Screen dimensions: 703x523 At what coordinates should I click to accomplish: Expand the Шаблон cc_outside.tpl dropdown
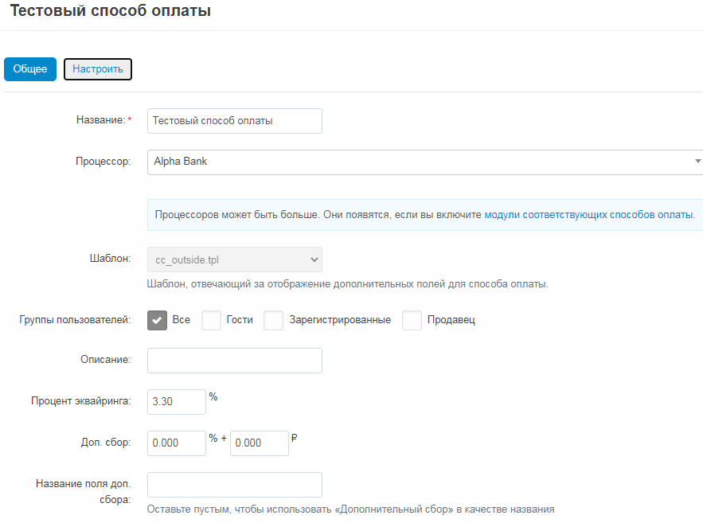click(x=235, y=260)
